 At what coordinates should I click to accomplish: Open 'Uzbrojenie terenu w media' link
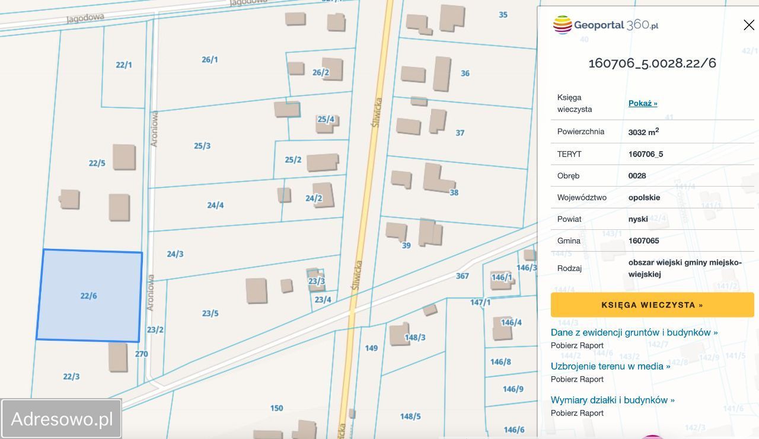(610, 366)
